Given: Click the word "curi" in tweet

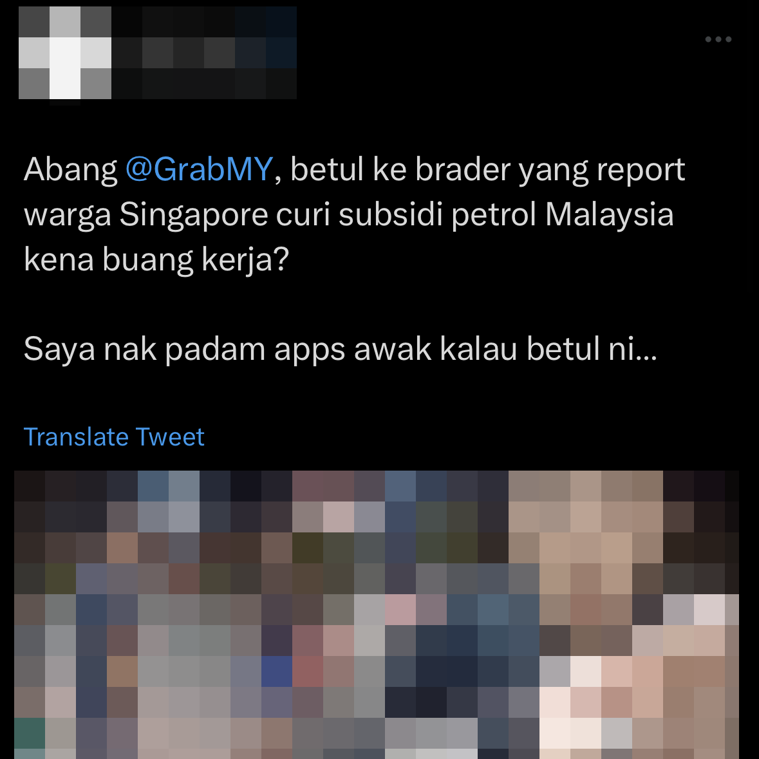Looking at the screenshot, I should [x=303, y=215].
